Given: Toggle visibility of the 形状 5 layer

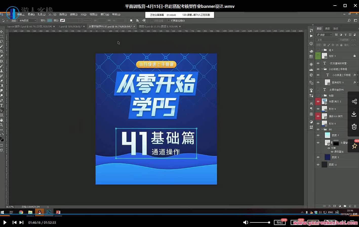Looking at the screenshot, I should (318, 109).
